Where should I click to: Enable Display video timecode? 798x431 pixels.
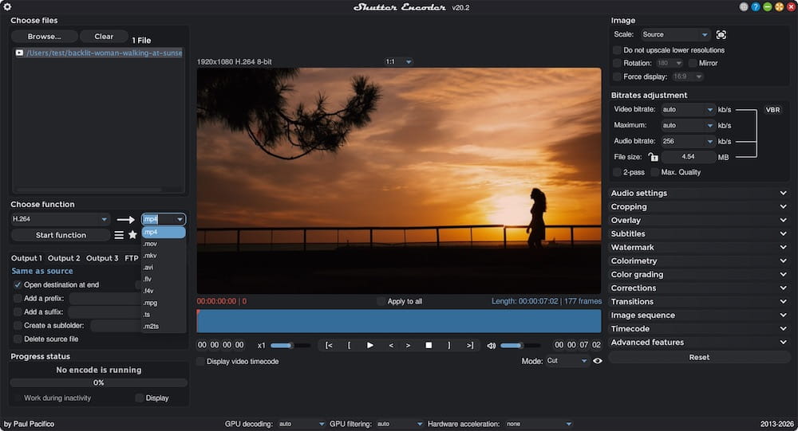click(x=200, y=362)
